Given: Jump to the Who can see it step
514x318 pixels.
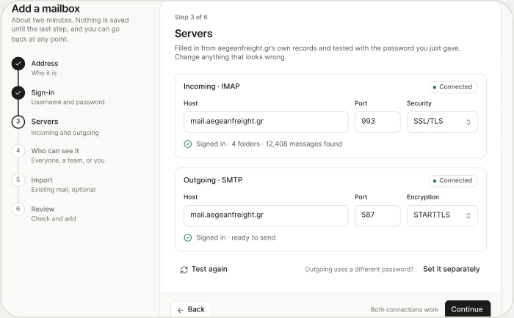Looking at the screenshot, I should click(x=55, y=151).
